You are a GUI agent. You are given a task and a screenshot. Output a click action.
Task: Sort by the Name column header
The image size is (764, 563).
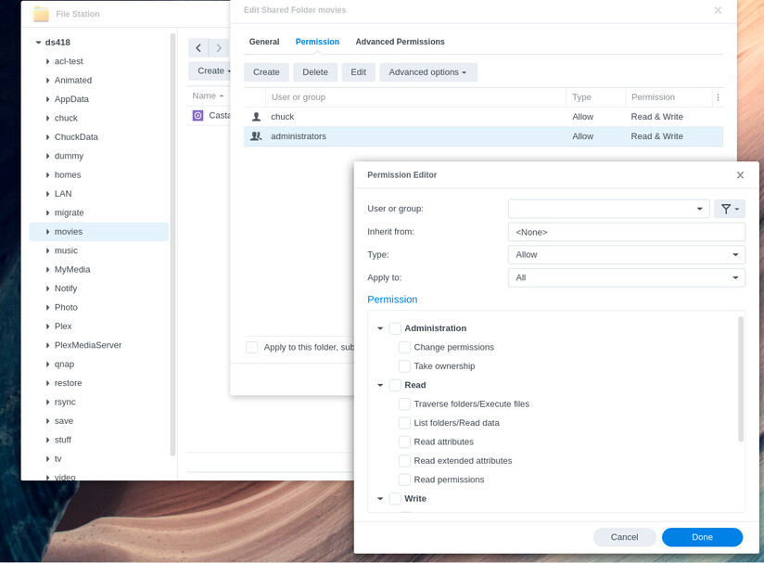pyautogui.click(x=208, y=96)
